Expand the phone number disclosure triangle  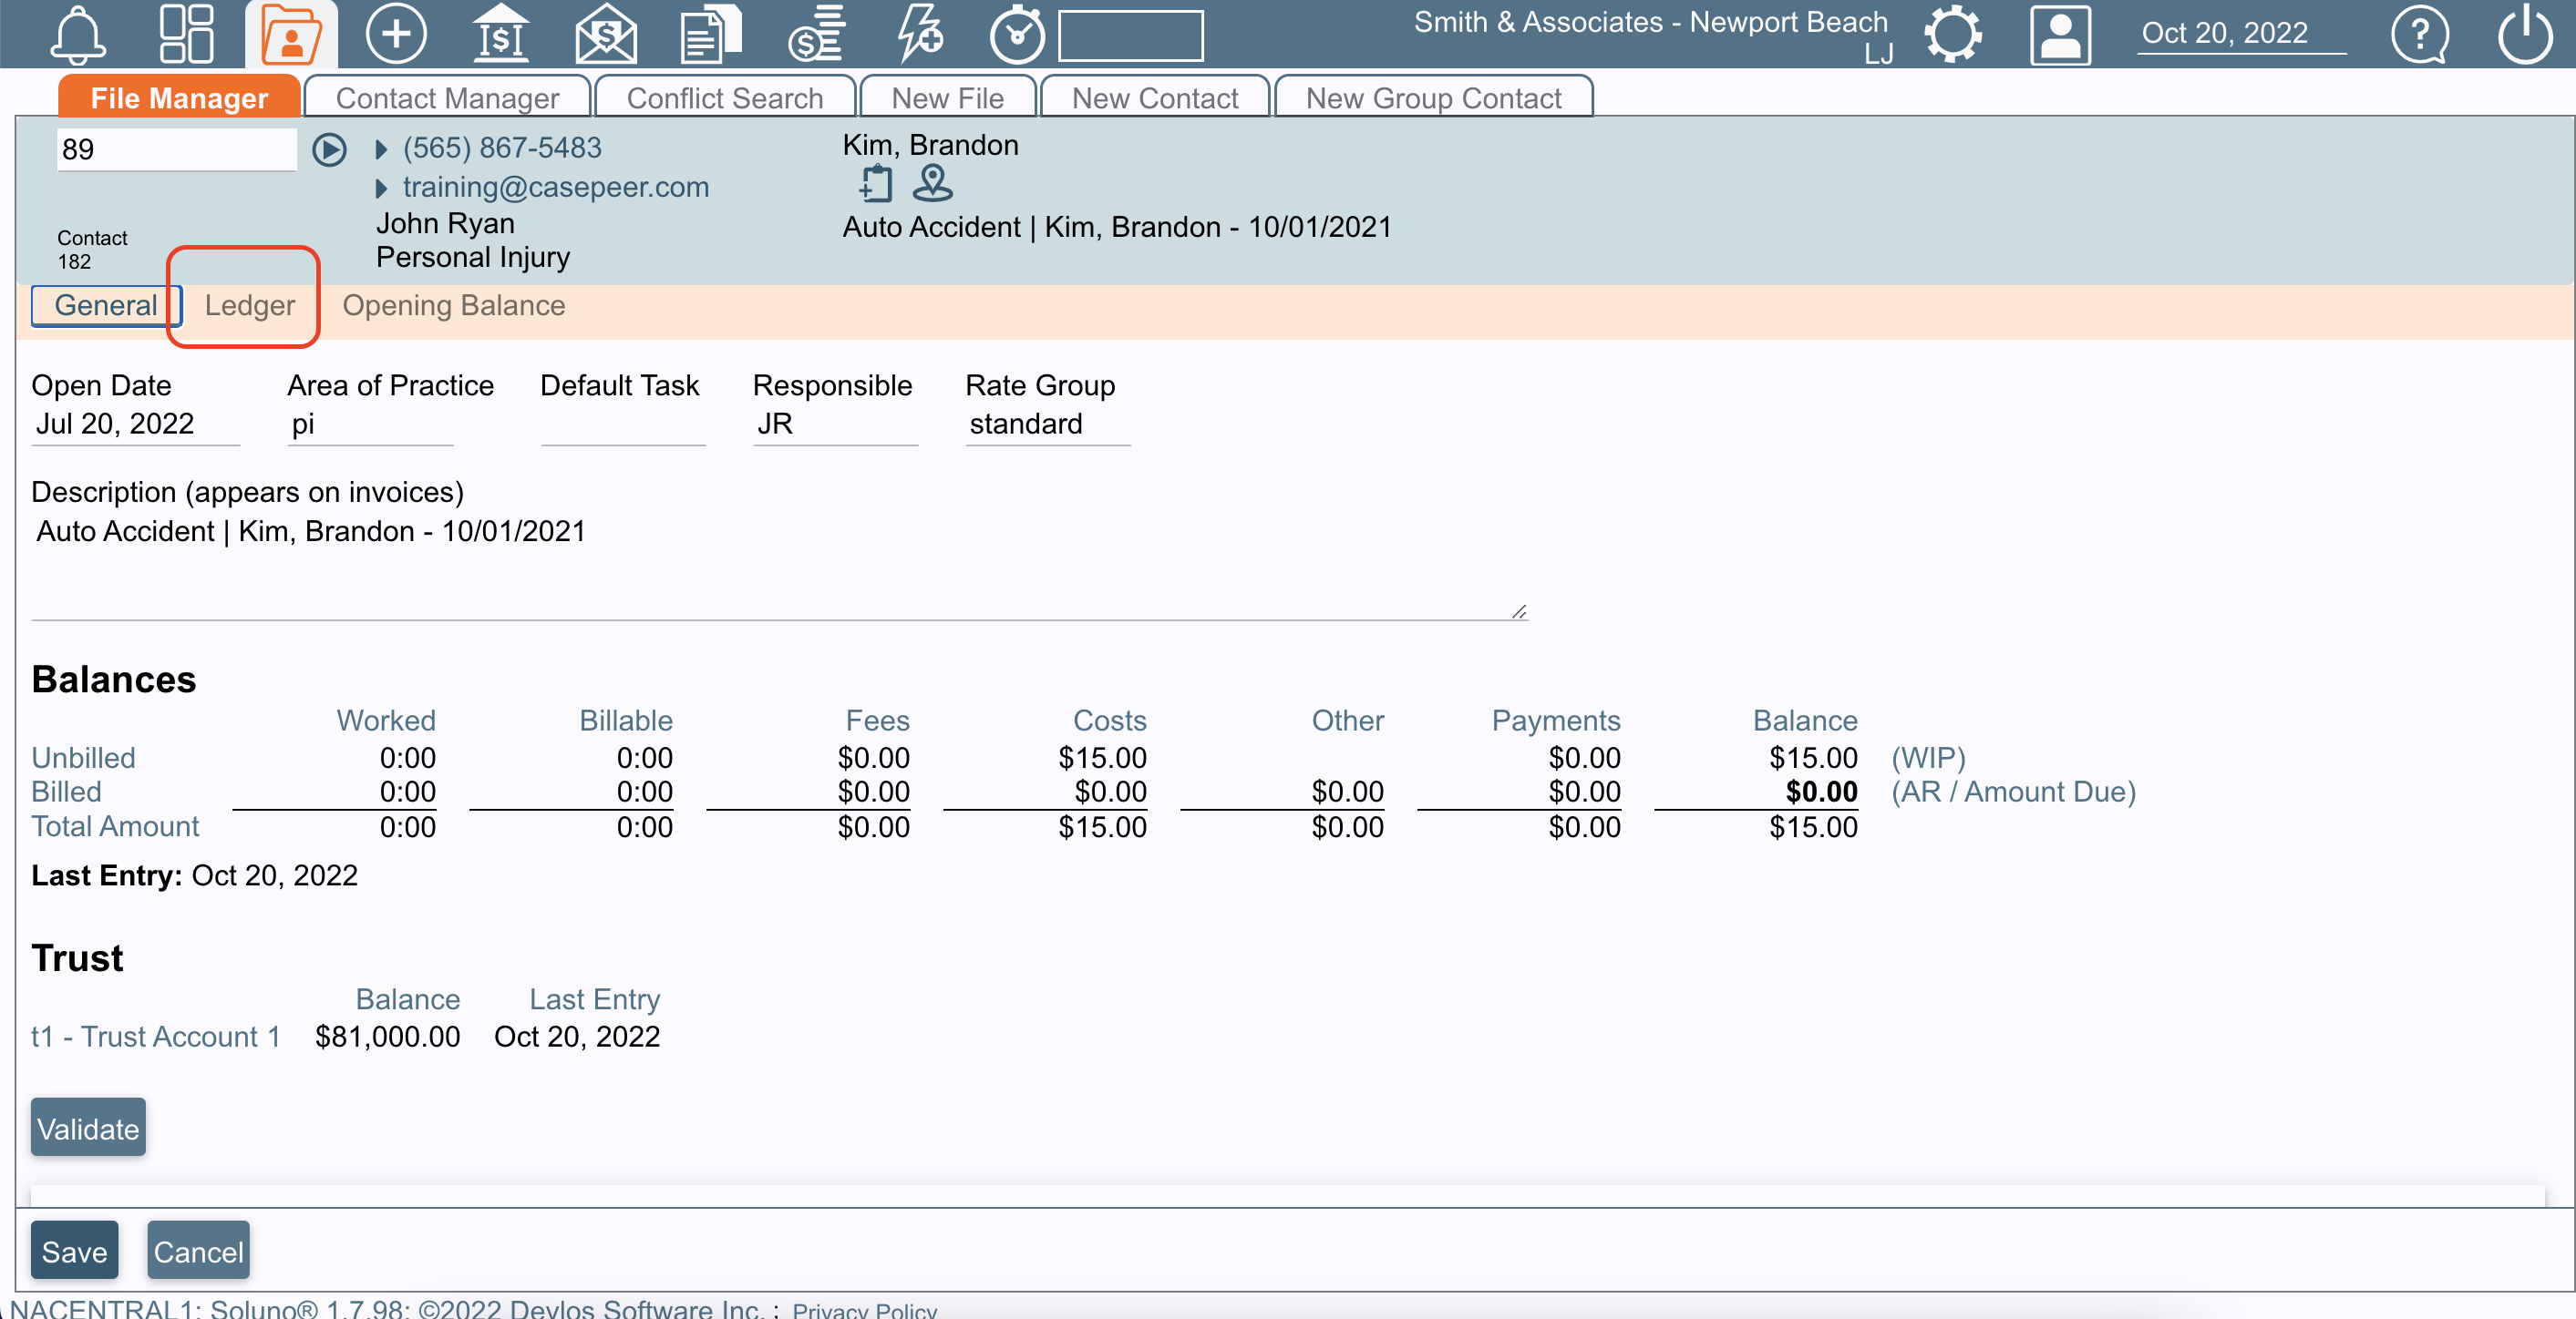point(381,150)
